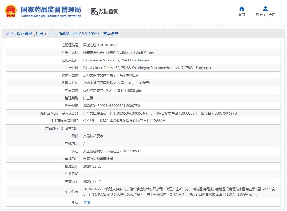
Task: Click the 型号规格 row label
Action: 71,106
